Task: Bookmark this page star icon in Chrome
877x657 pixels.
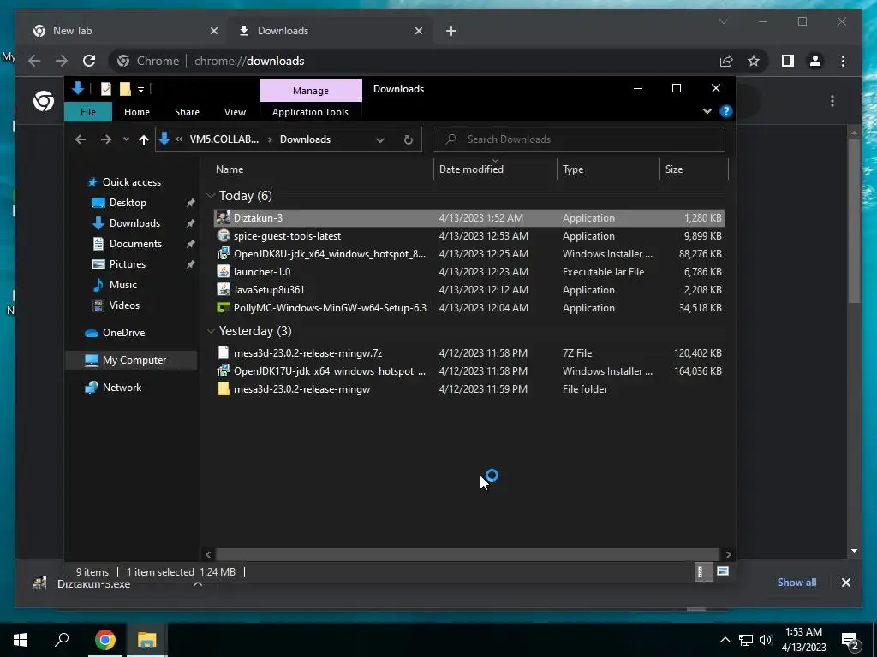Action: tap(754, 61)
